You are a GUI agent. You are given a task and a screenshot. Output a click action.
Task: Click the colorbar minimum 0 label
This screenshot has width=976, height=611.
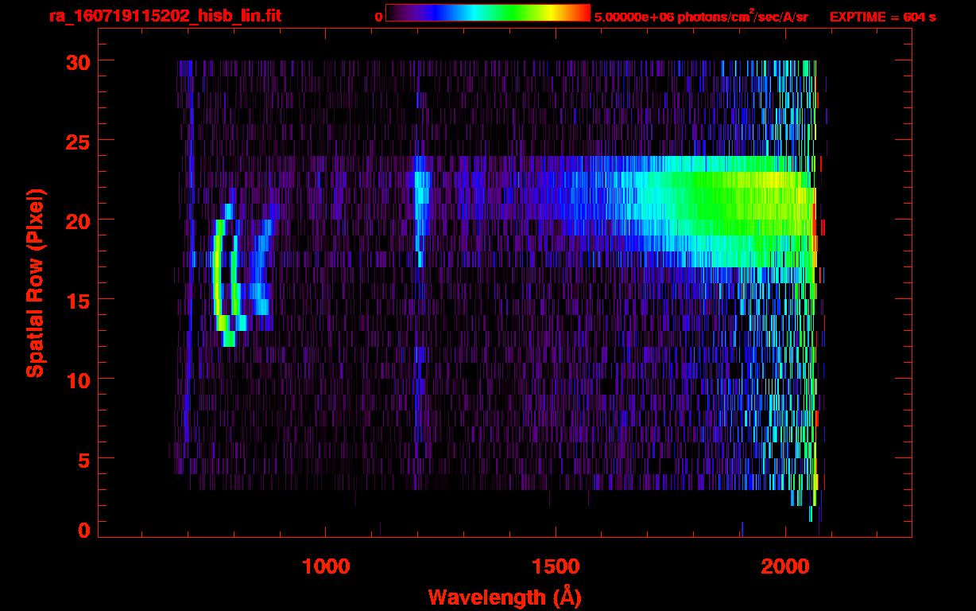378,17
